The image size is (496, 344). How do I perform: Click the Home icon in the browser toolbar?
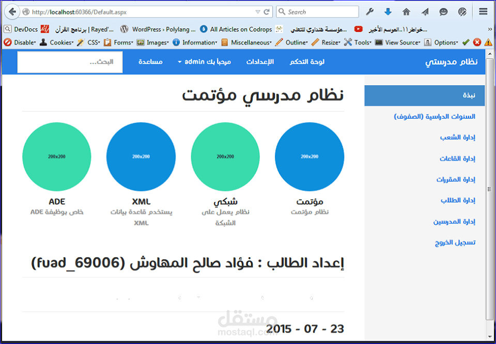tap(407, 11)
